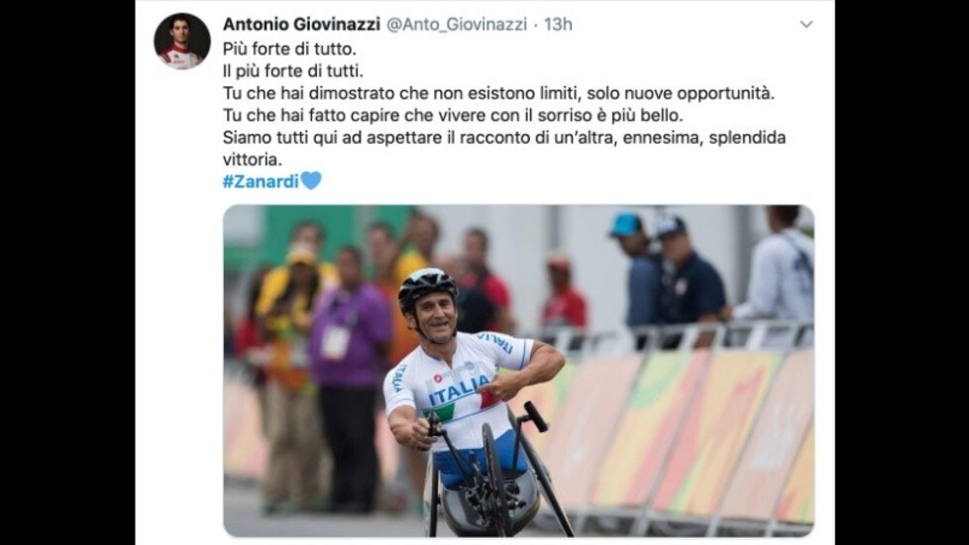Open the tweet's 13h timestamp link
969x545 pixels.
[x=558, y=24]
